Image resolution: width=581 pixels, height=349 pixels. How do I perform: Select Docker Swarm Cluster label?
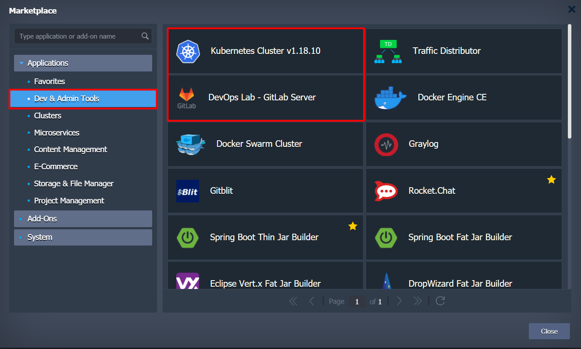[x=259, y=144]
